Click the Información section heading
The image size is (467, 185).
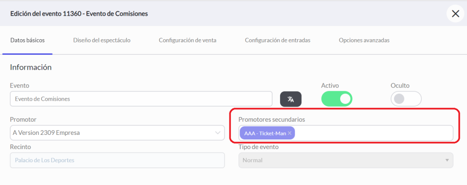[x=31, y=67]
